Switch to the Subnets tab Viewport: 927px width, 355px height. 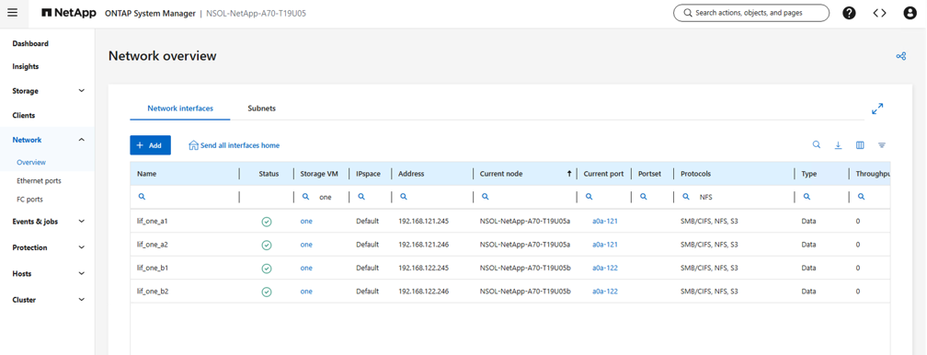coord(262,109)
